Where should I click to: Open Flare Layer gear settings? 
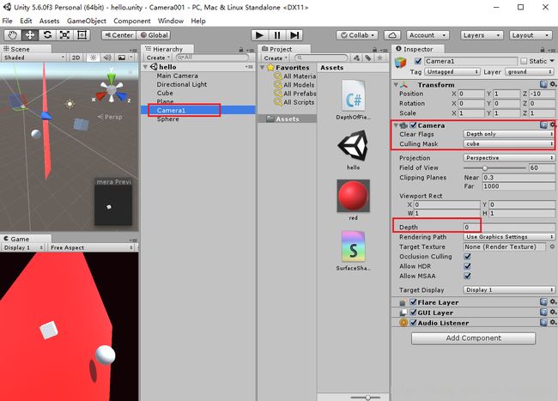pyautogui.click(x=553, y=301)
